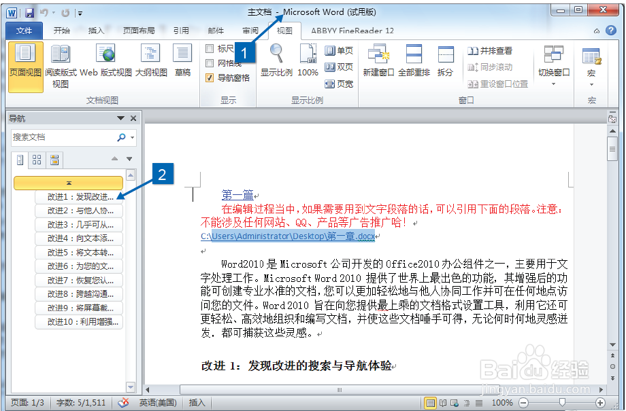Open navigation pane options dropdown arrow
The height and width of the screenshot is (411, 626).
[x=120, y=118]
